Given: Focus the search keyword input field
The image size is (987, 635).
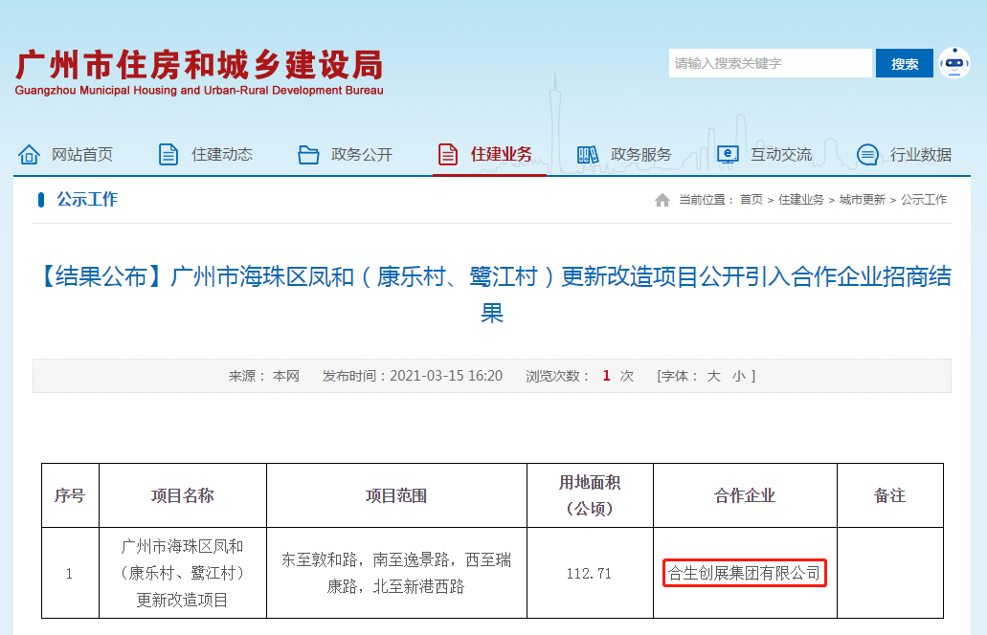Looking at the screenshot, I should coord(771,63).
